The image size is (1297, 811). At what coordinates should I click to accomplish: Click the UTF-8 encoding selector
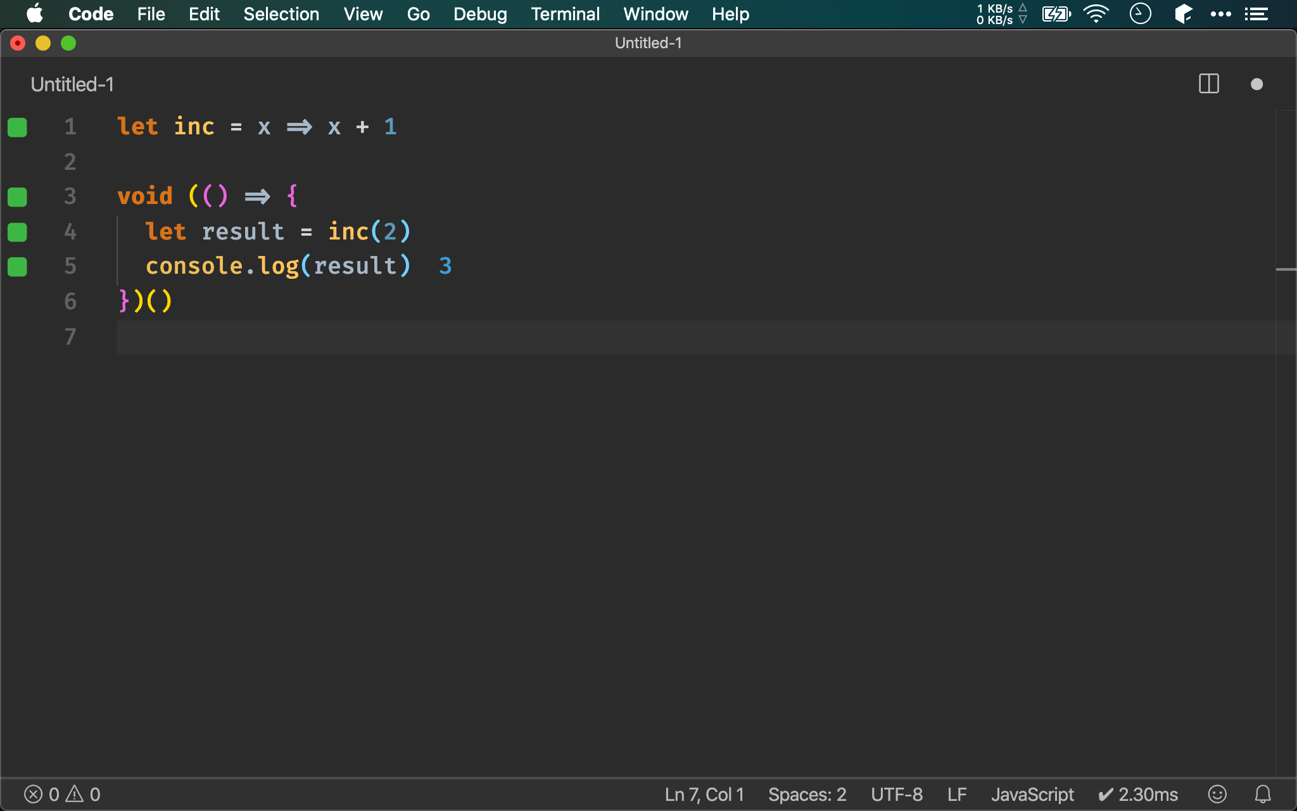pos(896,793)
